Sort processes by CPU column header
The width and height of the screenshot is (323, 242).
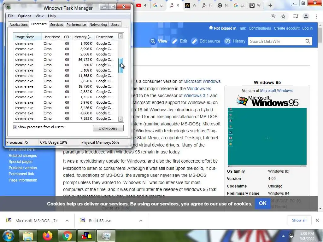click(67, 37)
